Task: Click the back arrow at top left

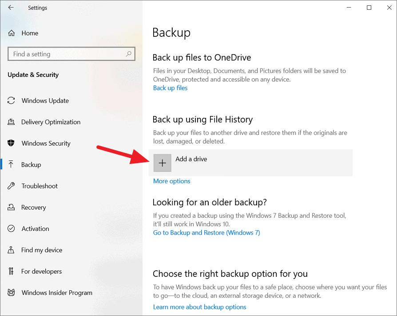Action: pos(10,8)
